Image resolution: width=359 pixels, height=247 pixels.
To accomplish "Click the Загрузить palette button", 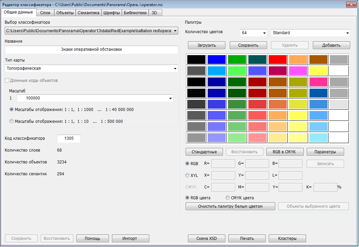I will 206,45.
